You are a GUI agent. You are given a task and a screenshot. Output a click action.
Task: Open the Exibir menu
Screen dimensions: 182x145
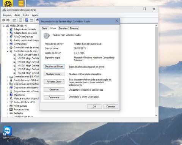click(26, 15)
